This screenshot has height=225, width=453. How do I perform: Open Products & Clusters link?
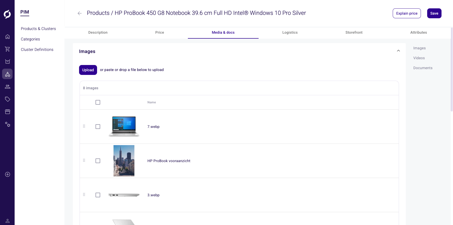point(38,29)
